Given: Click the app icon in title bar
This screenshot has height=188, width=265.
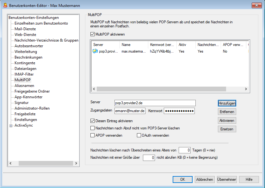Looking at the screenshot, I should click(x=5, y=5).
